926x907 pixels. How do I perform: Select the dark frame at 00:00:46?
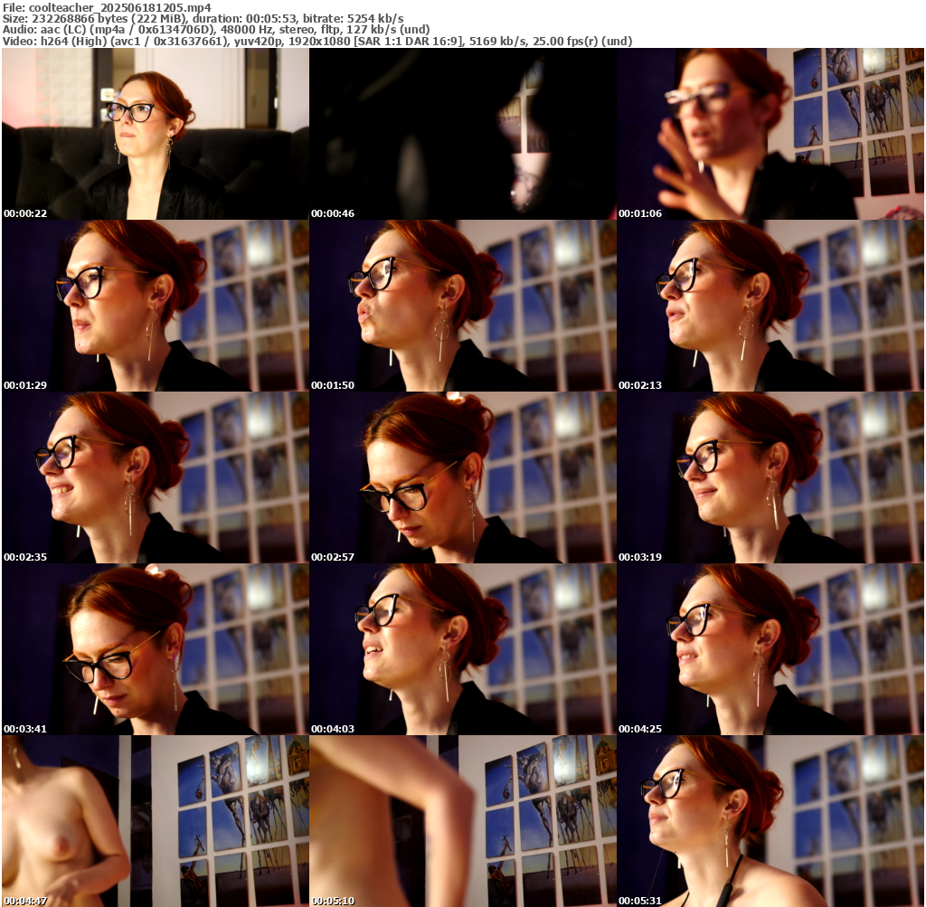pos(462,134)
